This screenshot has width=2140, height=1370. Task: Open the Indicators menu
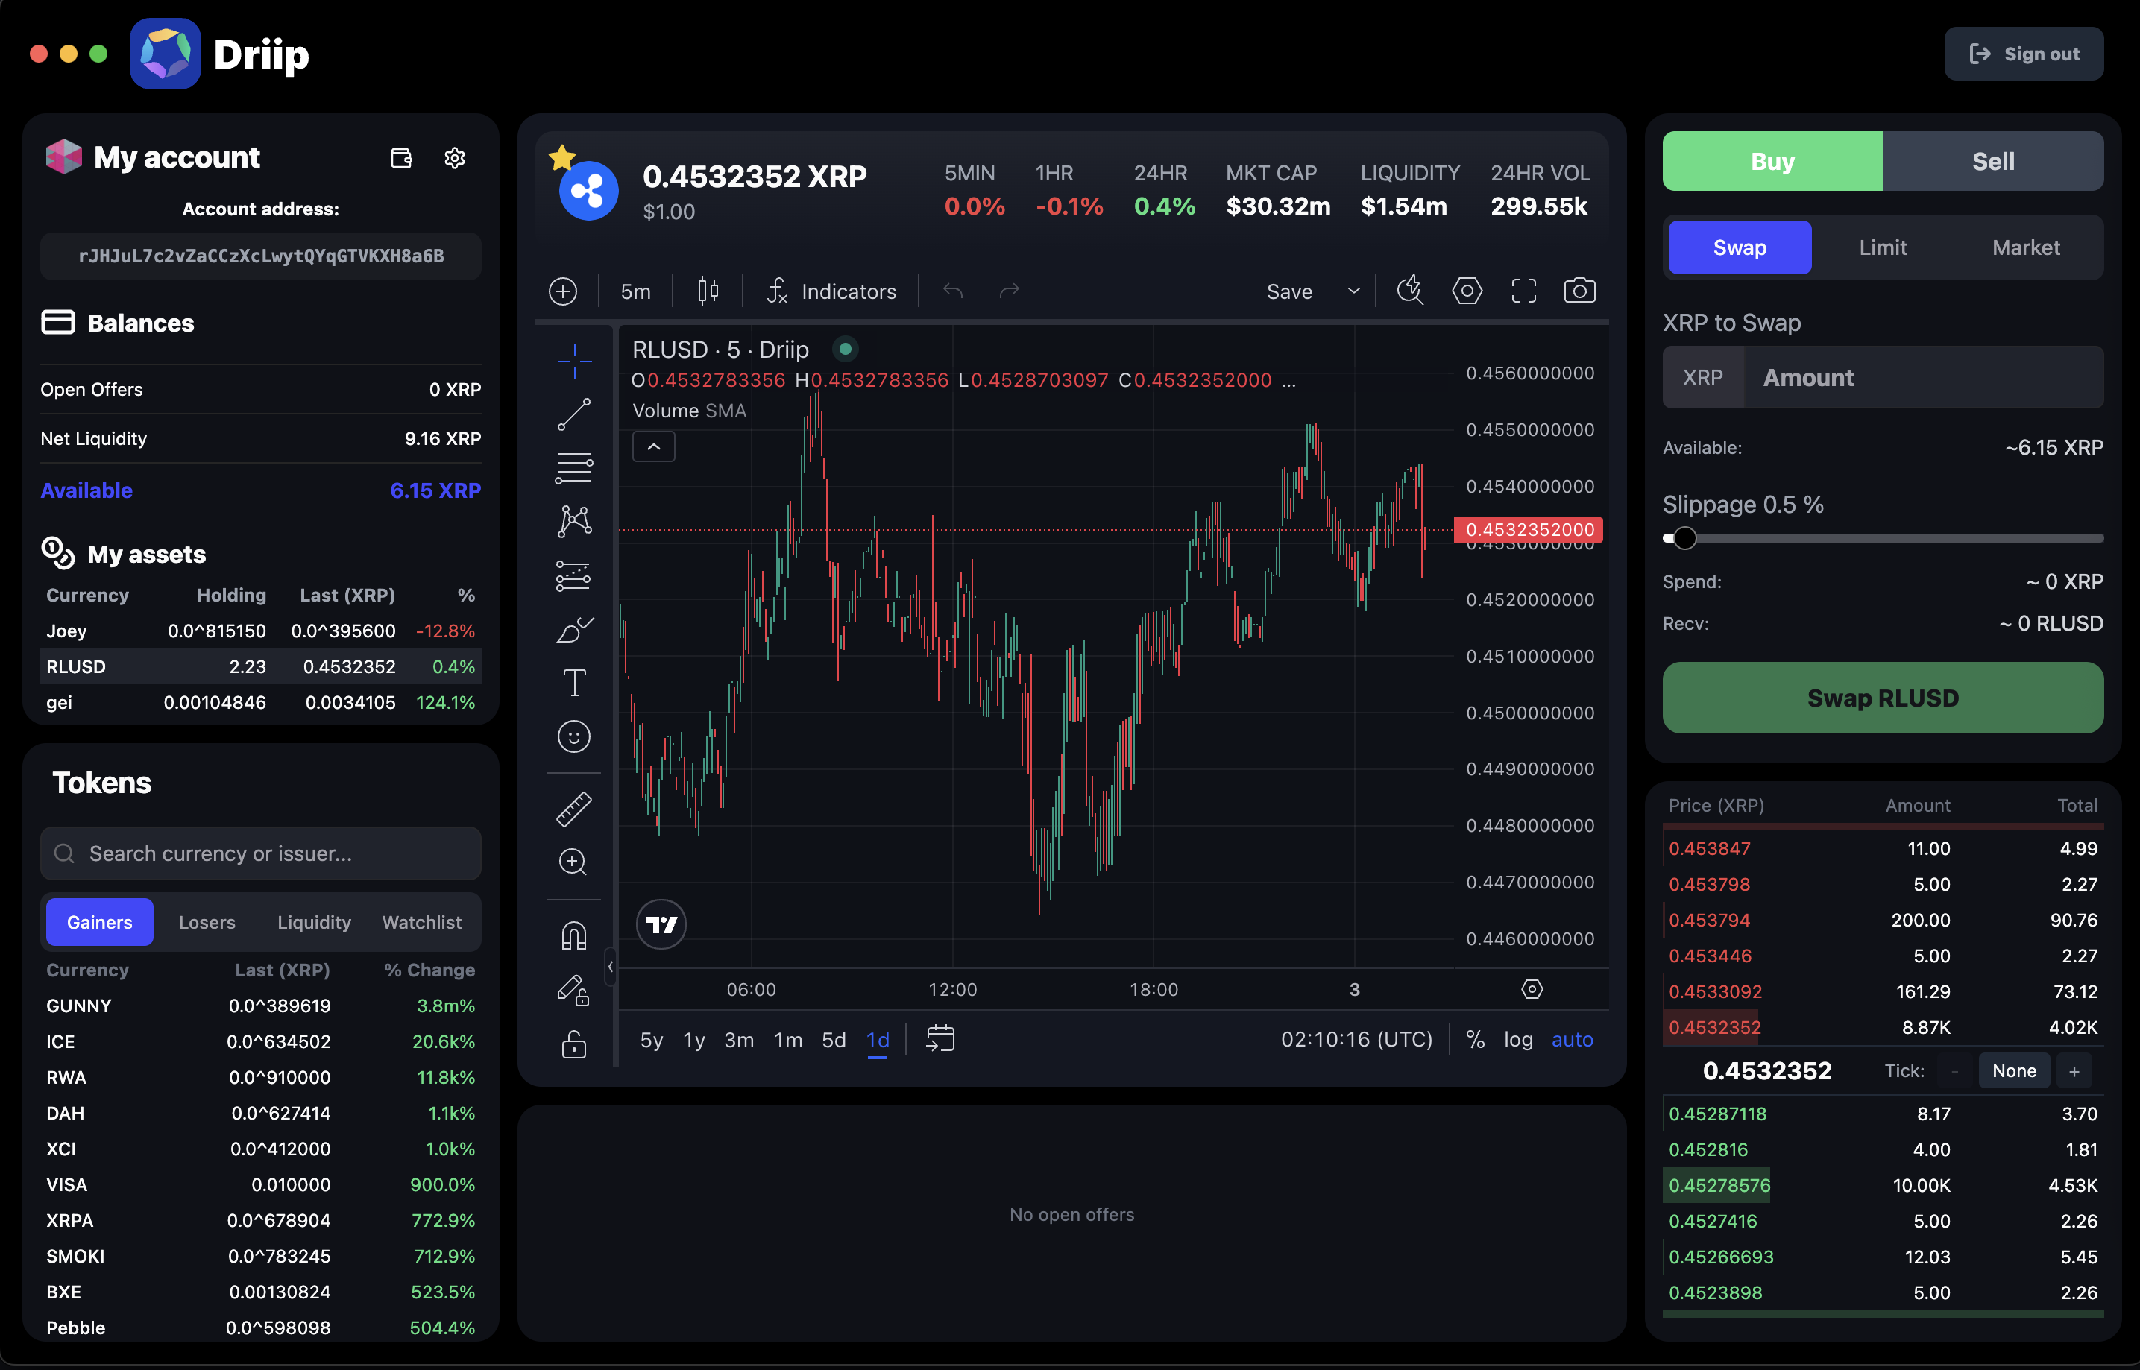pos(831,291)
